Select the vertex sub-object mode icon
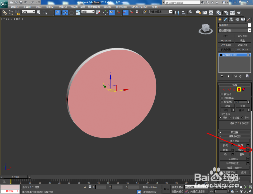The image size is (253, 194). tap(225, 89)
